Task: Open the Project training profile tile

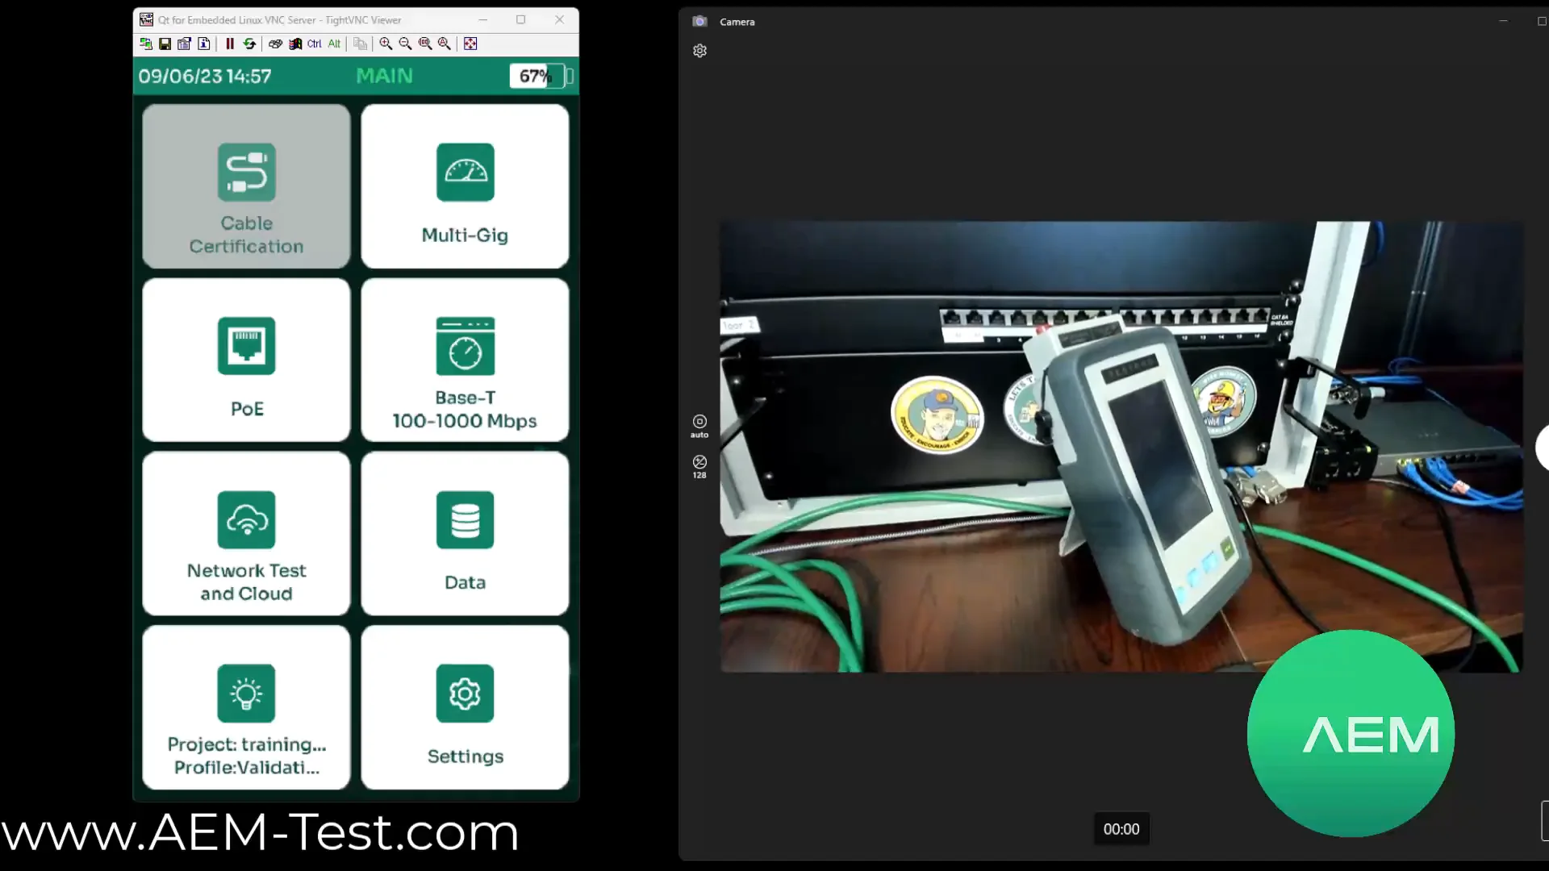Action: (x=246, y=707)
